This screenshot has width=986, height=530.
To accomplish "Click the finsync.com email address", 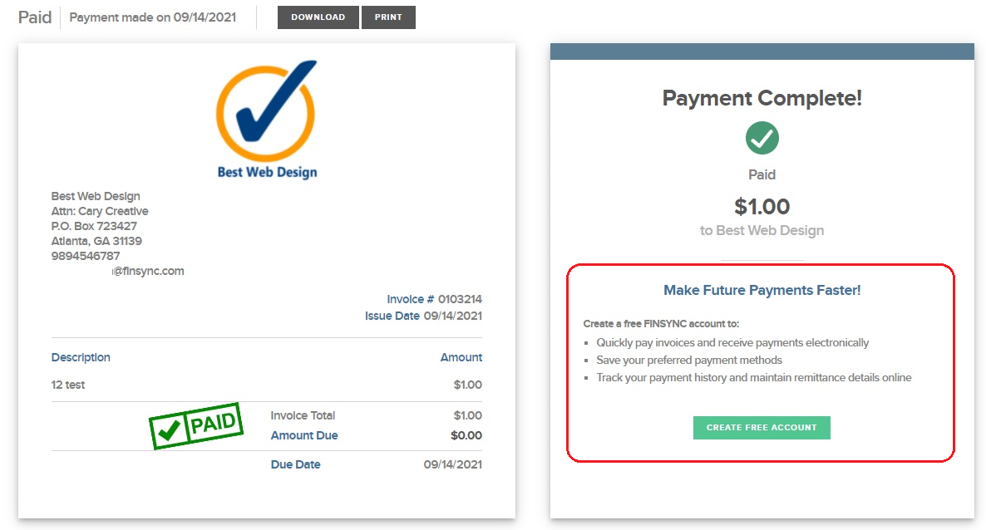I will [x=149, y=271].
